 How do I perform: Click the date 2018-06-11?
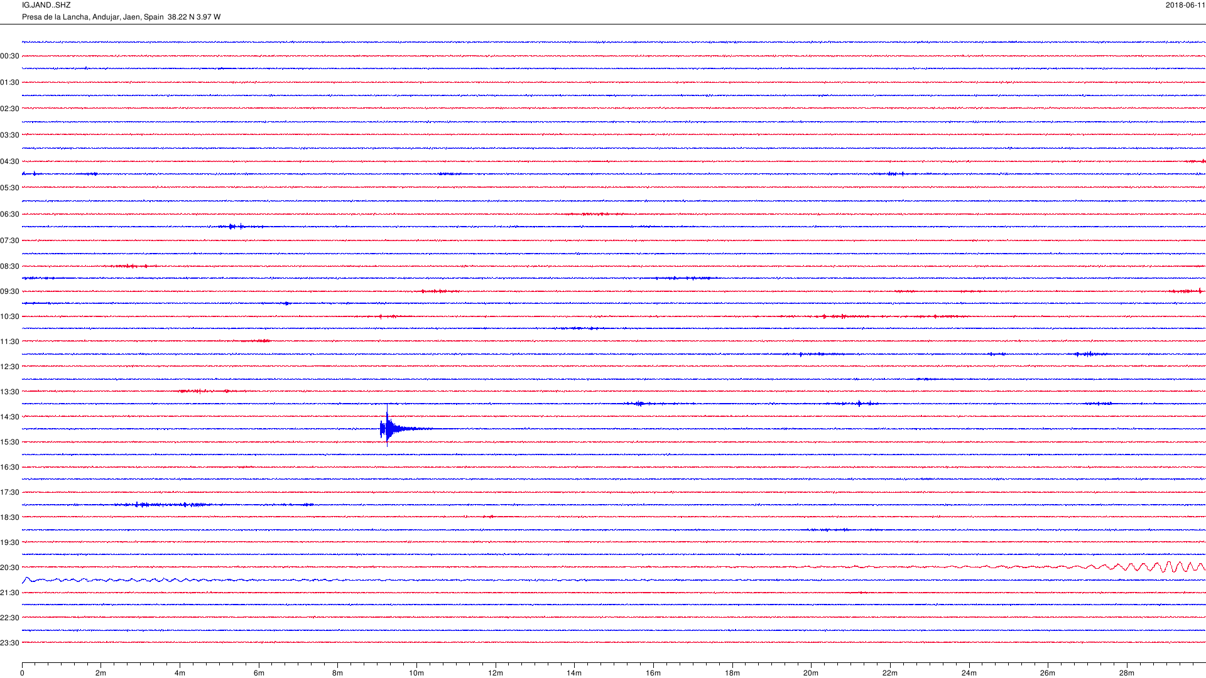pos(1185,5)
